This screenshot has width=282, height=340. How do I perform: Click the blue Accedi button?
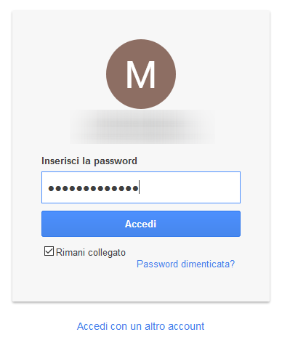tap(141, 224)
